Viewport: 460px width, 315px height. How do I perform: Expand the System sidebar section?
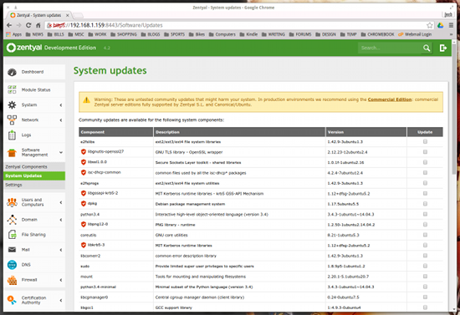[x=61, y=105]
